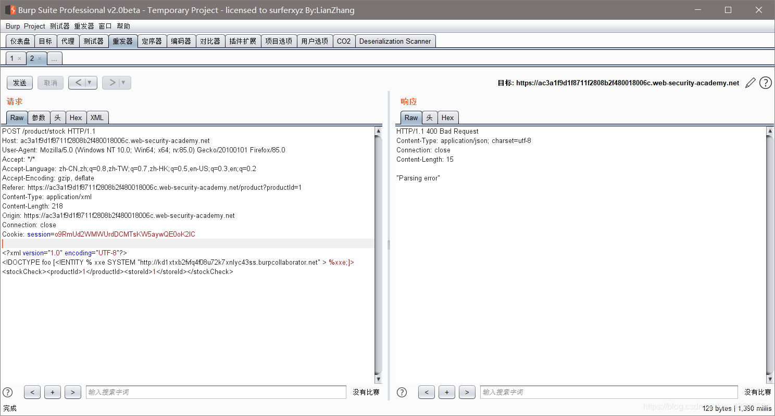Switch to the 用户选项 tab
775x416 pixels.
315,41
